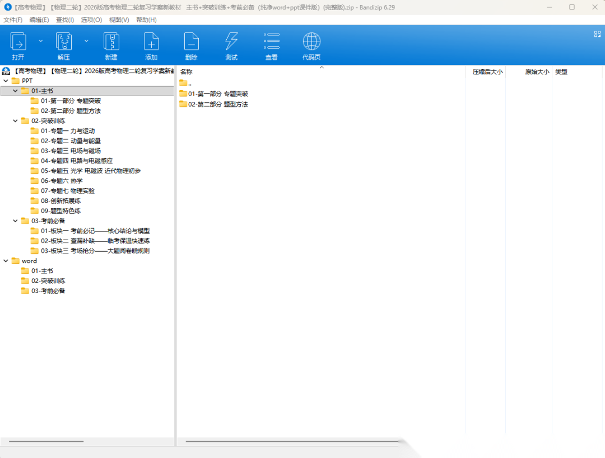Click the New archive (新建) icon

pos(111,43)
